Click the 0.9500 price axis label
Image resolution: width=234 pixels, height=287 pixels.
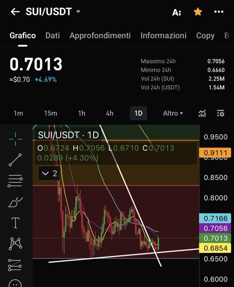point(215,137)
